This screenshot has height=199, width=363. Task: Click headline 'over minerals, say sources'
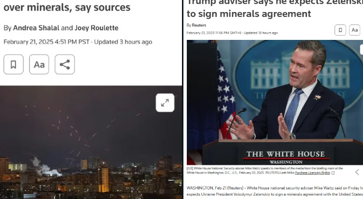click(67, 7)
